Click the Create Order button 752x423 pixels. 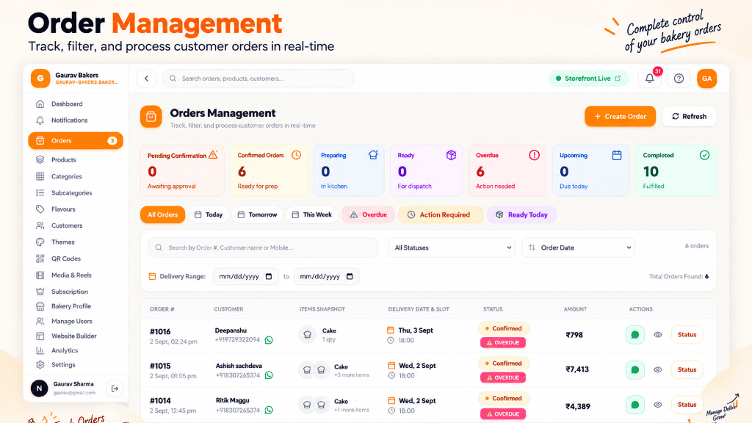pos(620,117)
